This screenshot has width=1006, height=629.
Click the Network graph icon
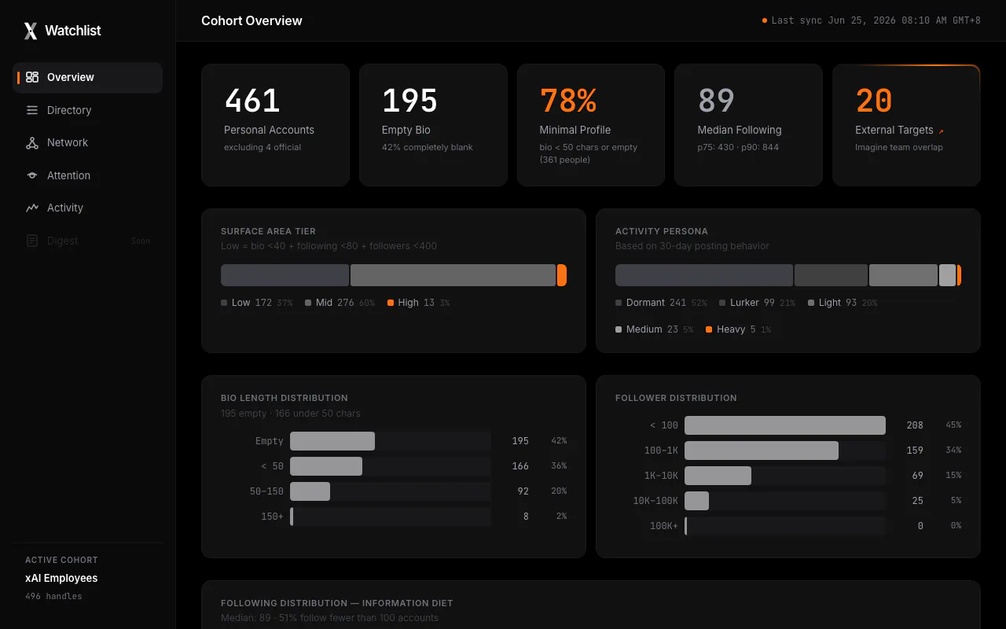32,142
